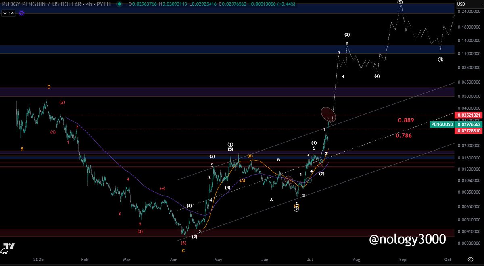The width and height of the screenshot is (484, 266).
Task: Click the Aug time axis label
Action: pyautogui.click(x=356, y=260)
